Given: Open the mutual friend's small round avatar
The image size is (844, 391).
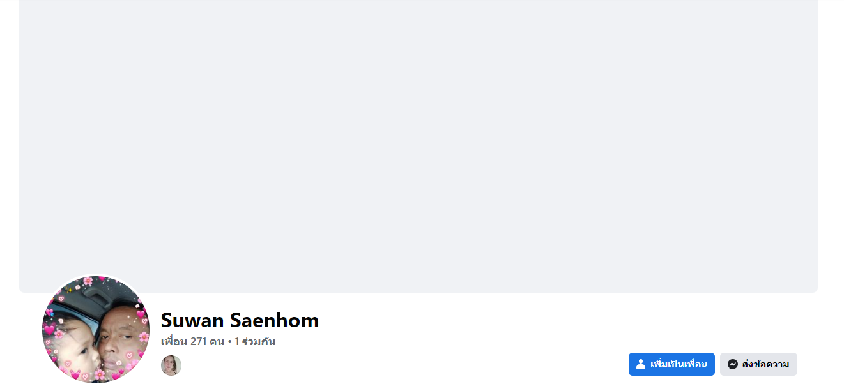Looking at the screenshot, I should pos(171,365).
